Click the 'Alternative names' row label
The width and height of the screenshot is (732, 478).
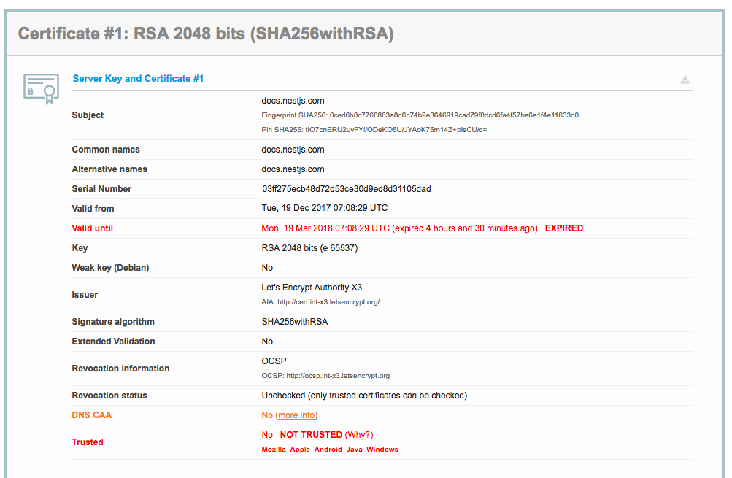tap(109, 169)
